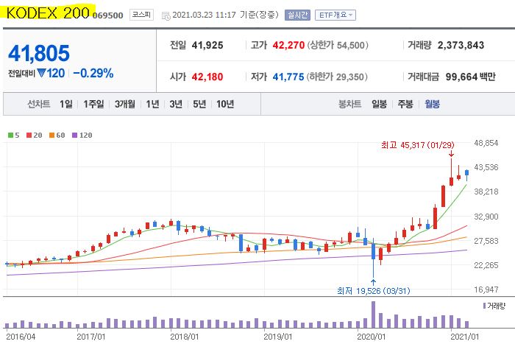Click the 고가 value 42,270
This screenshot has width=515, height=344.
click(288, 46)
